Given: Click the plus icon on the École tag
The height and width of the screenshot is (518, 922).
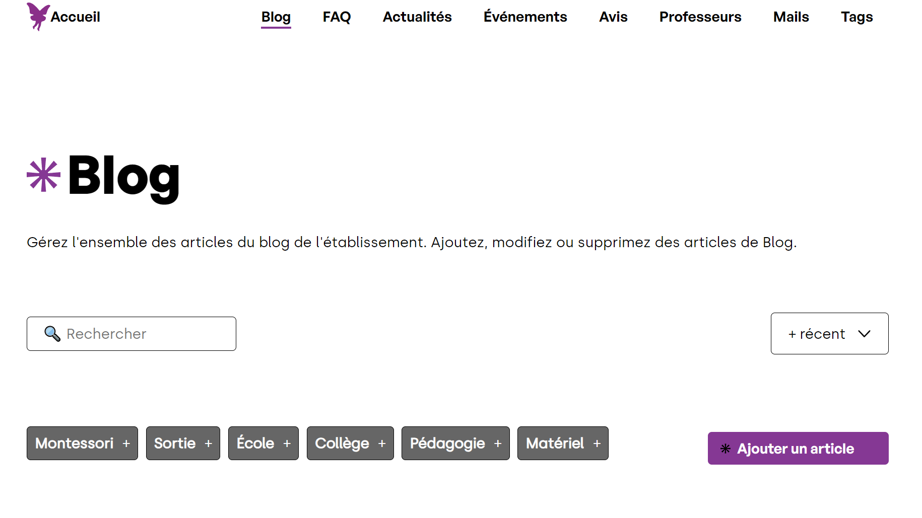Looking at the screenshot, I should click(287, 443).
